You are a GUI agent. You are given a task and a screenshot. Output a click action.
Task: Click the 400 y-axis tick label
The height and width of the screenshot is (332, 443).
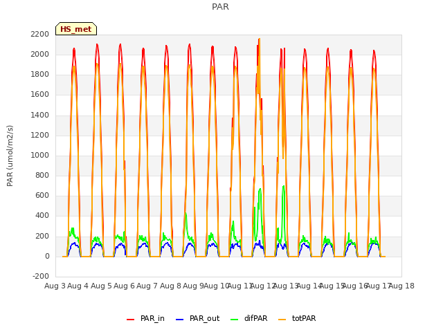click(x=42, y=216)
